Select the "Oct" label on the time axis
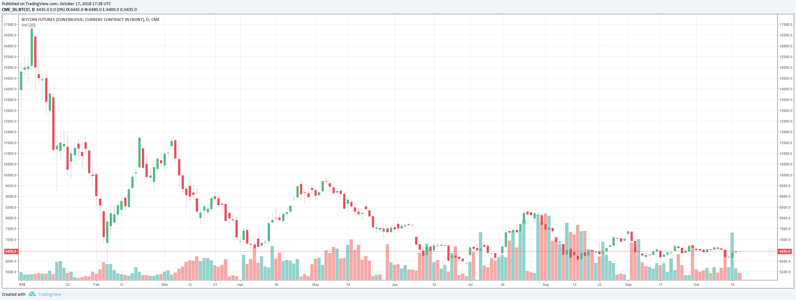The width and height of the screenshot is (796, 300). [x=696, y=285]
